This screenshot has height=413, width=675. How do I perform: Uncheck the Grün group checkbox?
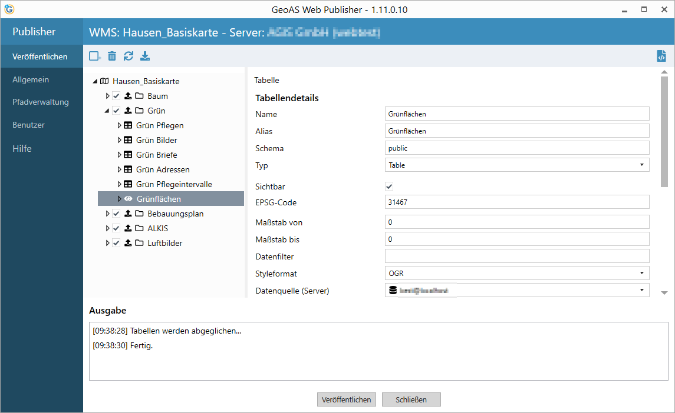[x=116, y=111]
